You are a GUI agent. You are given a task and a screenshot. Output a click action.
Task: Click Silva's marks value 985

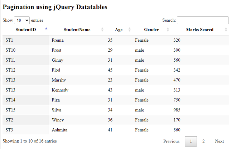click(177, 110)
